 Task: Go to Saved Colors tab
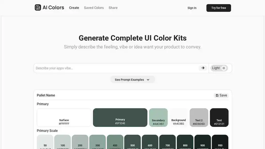point(94,8)
